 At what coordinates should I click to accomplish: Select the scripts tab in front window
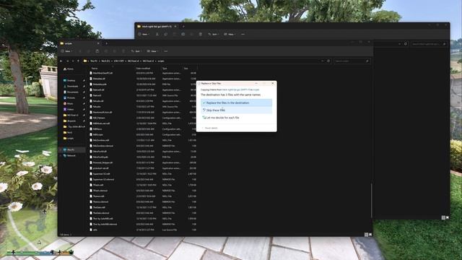[x=79, y=43]
